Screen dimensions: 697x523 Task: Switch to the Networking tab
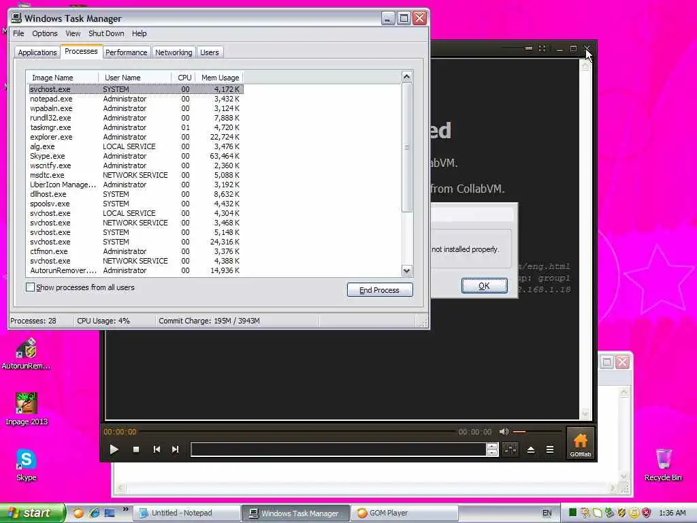(174, 52)
